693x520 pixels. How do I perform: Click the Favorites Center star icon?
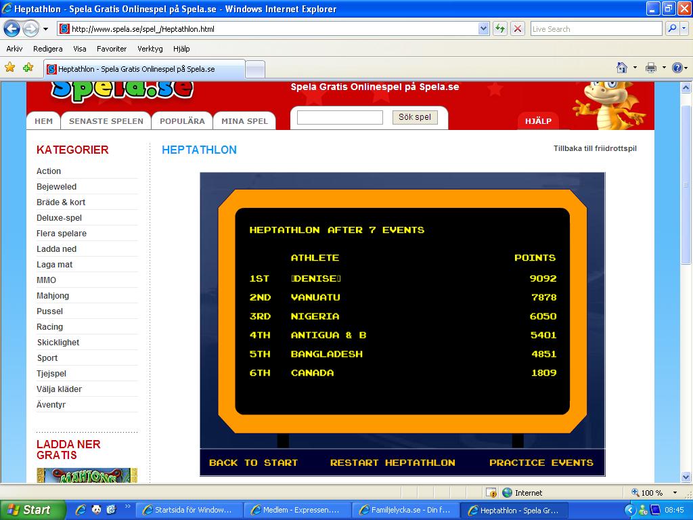tap(9, 68)
